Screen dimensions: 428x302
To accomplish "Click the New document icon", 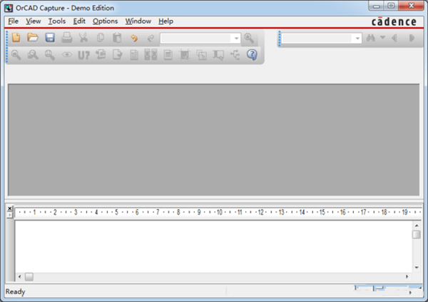I will pos(16,37).
